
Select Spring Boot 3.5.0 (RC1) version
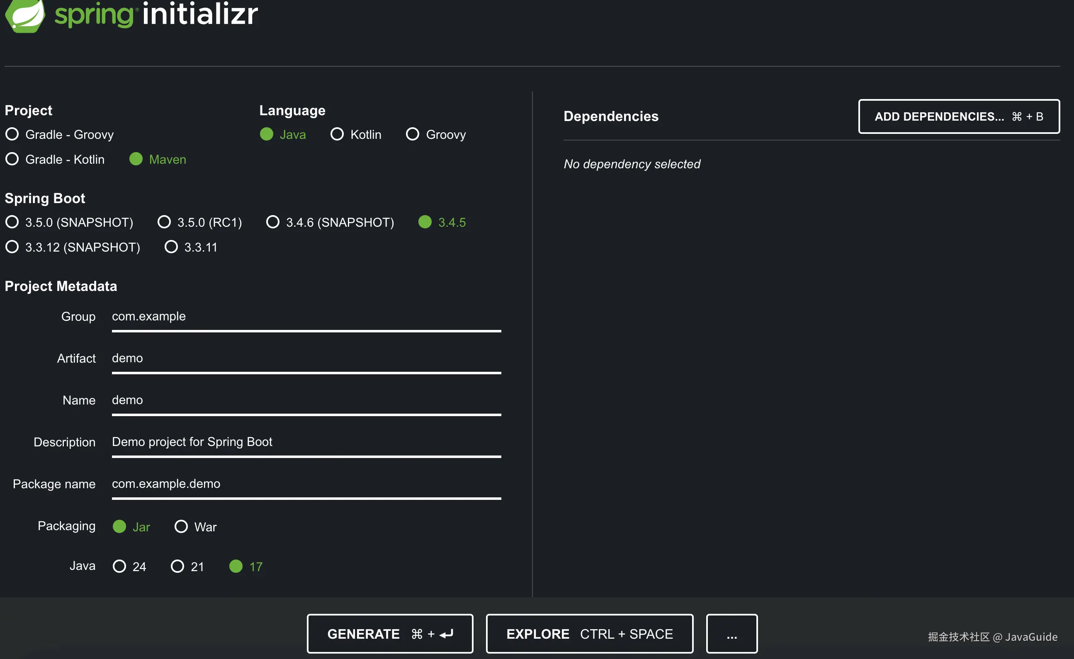pyautogui.click(x=164, y=222)
